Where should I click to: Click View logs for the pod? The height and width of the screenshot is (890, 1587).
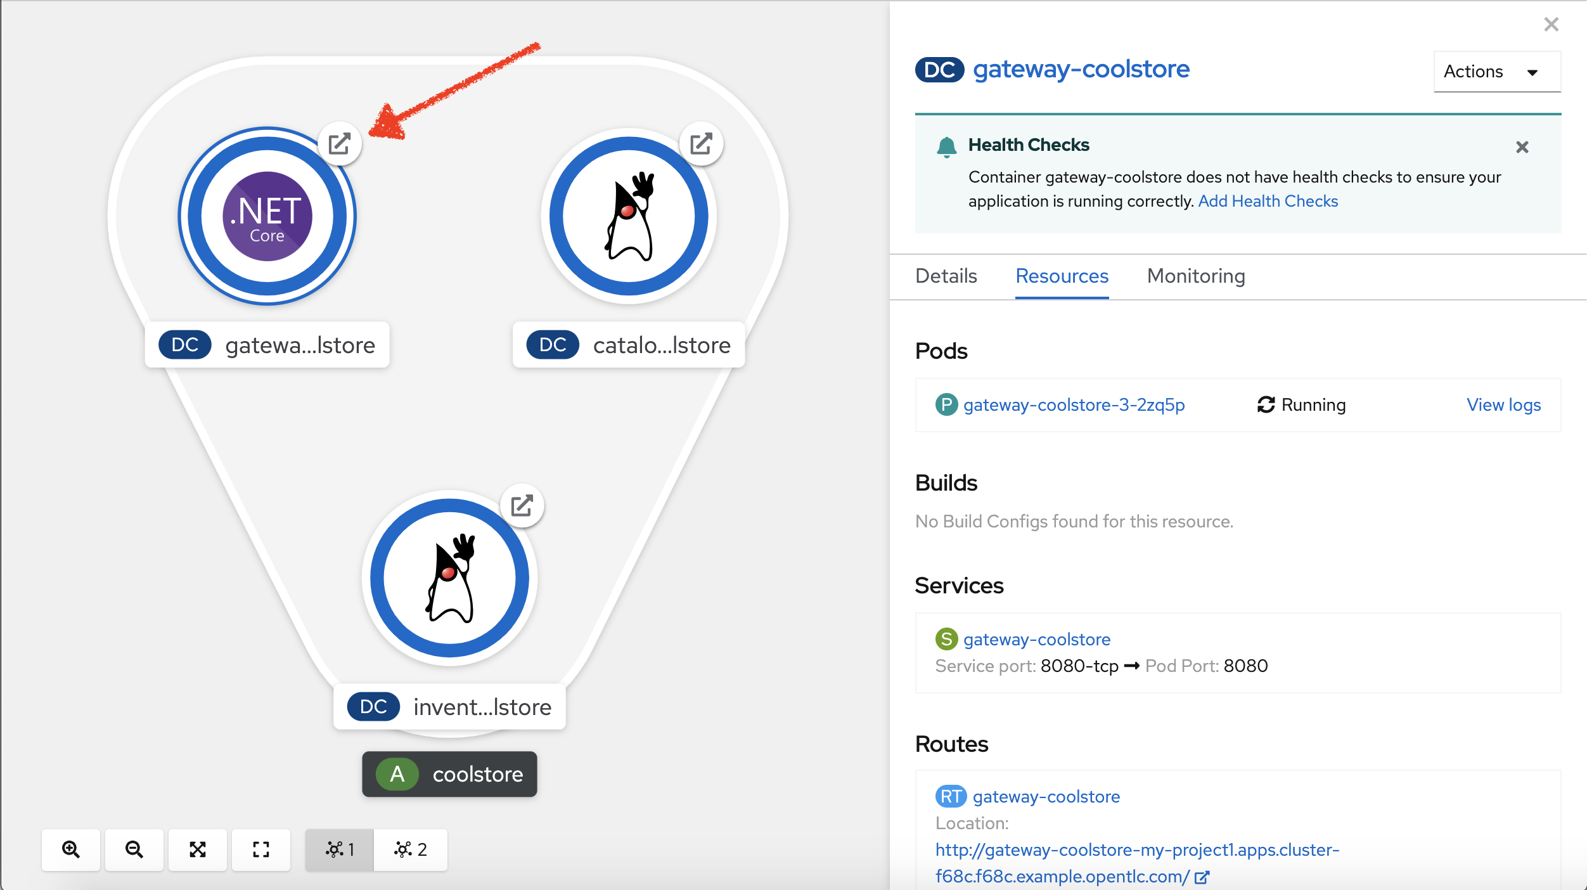click(1504, 404)
